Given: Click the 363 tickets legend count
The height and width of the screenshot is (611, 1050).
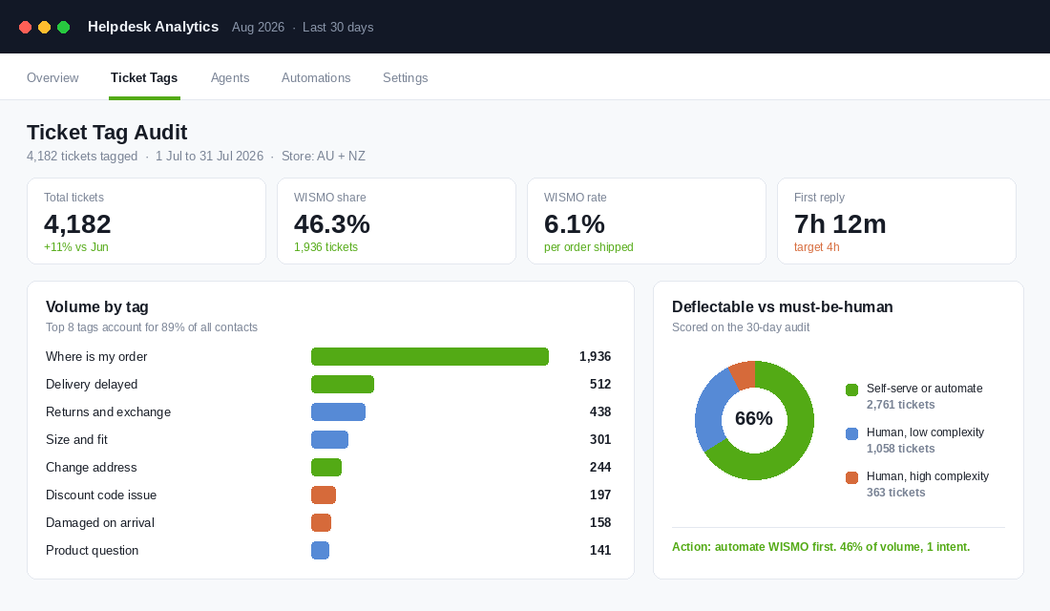Looking at the screenshot, I should click(x=895, y=493).
